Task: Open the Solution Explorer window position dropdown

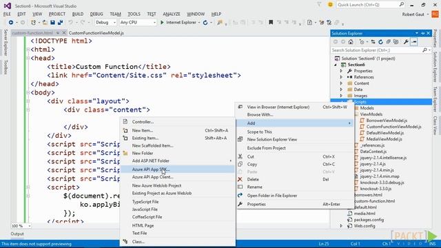Action: 417,33
